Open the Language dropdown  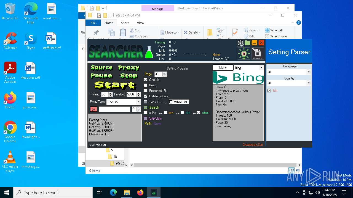[x=308, y=72]
